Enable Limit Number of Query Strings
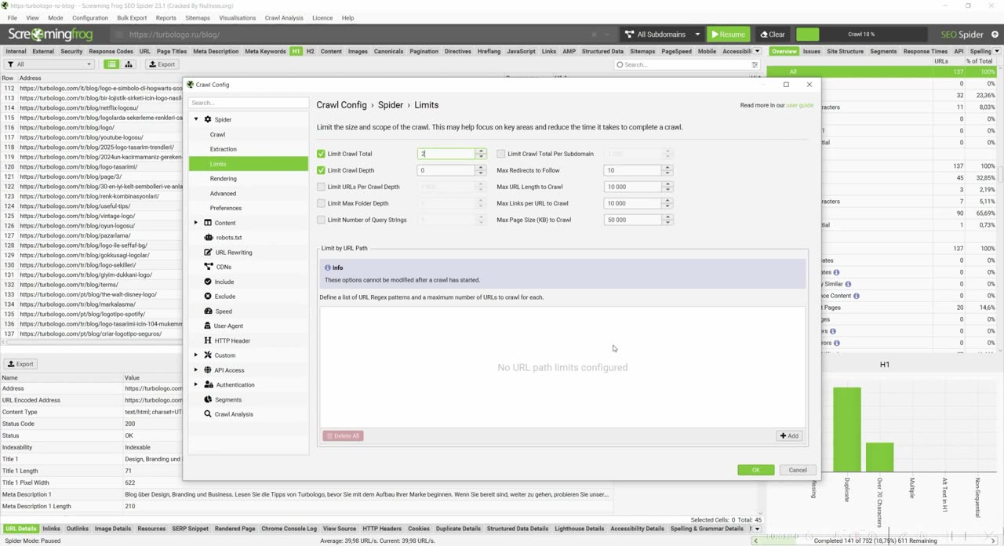This screenshot has width=1004, height=546. point(321,220)
